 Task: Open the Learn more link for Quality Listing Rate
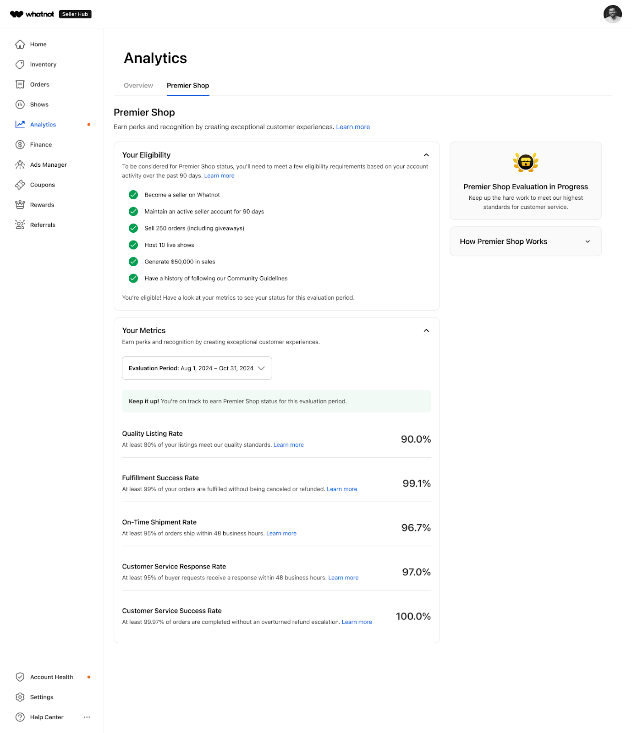(x=289, y=445)
